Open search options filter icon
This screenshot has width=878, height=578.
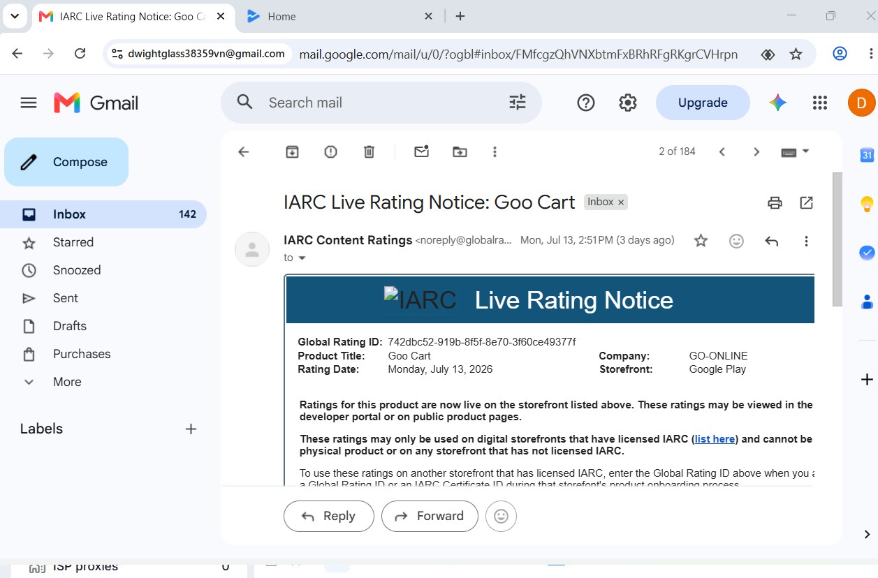[x=518, y=103]
